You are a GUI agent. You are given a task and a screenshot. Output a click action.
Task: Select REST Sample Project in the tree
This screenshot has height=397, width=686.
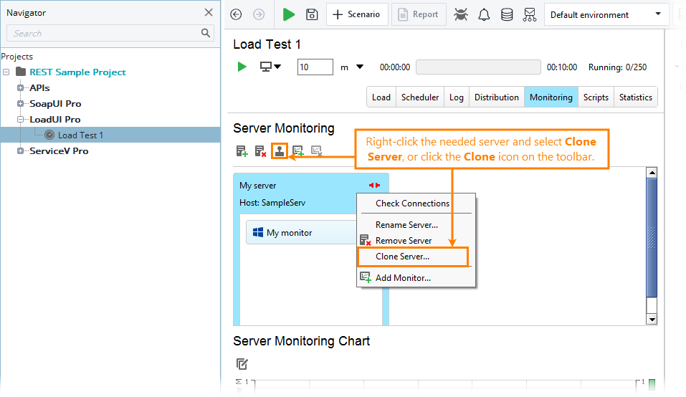(77, 72)
